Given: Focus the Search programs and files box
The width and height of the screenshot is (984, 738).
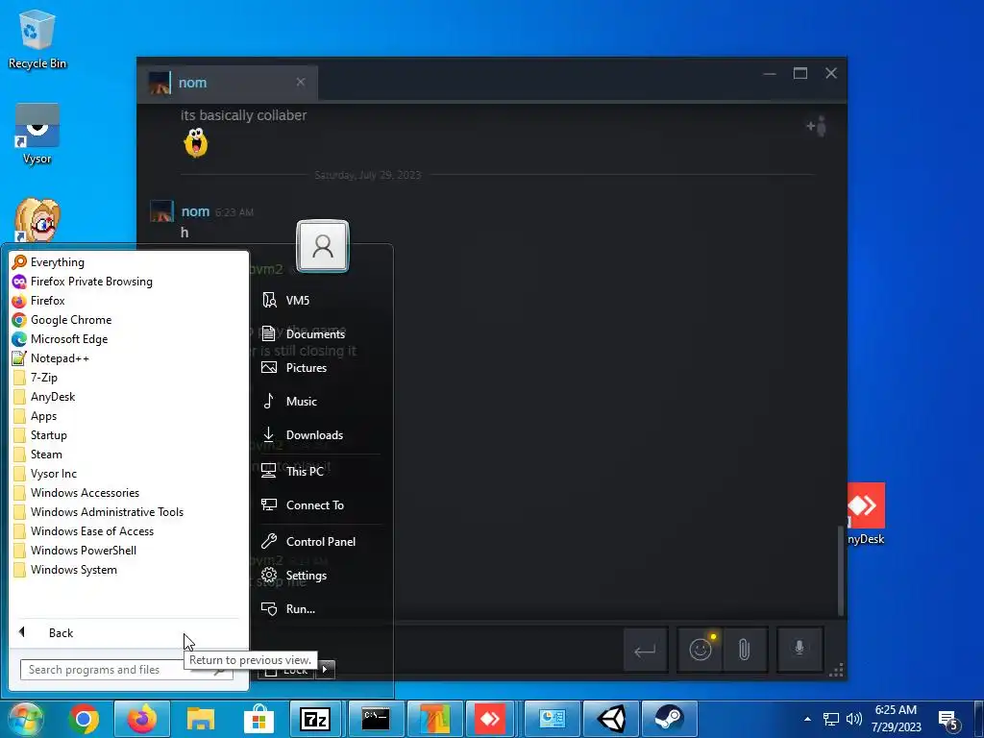Looking at the screenshot, I should coord(126,670).
